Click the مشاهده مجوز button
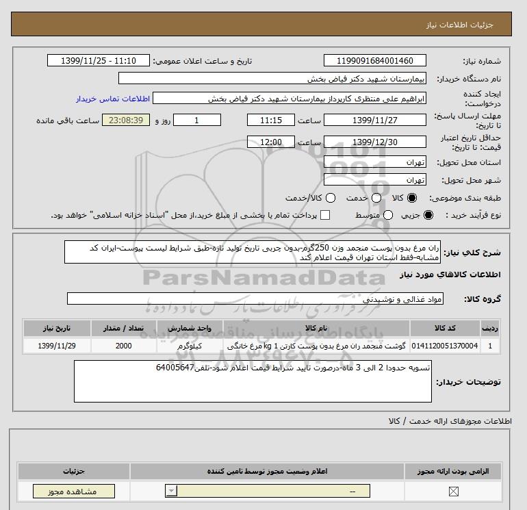Viewport: 527px width, 510px height. [74, 492]
